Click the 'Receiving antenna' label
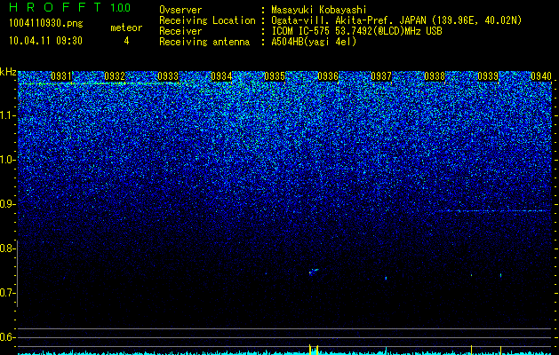This screenshot has height=355, width=559. click(204, 42)
